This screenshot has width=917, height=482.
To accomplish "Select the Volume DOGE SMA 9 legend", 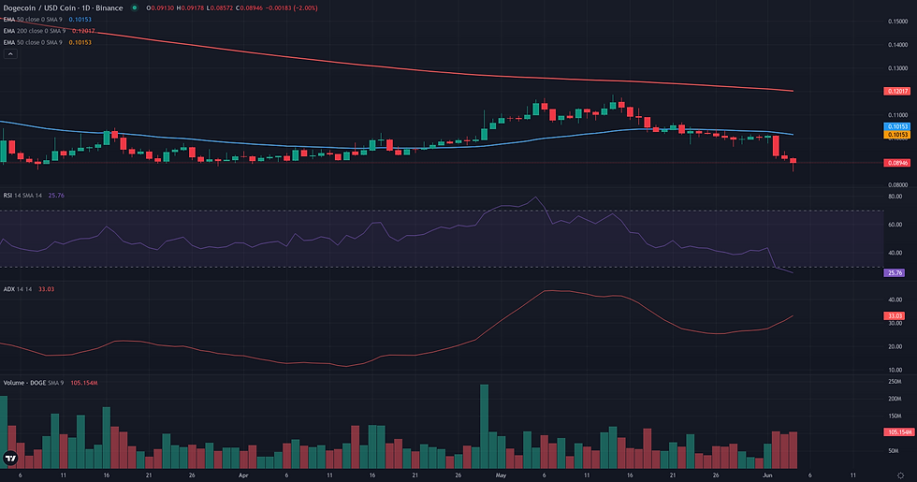I will (51, 383).
